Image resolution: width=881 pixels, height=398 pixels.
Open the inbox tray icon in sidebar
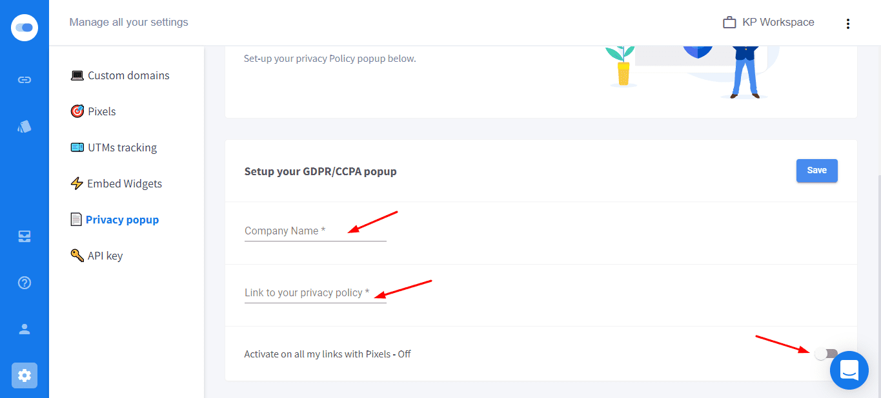25,236
